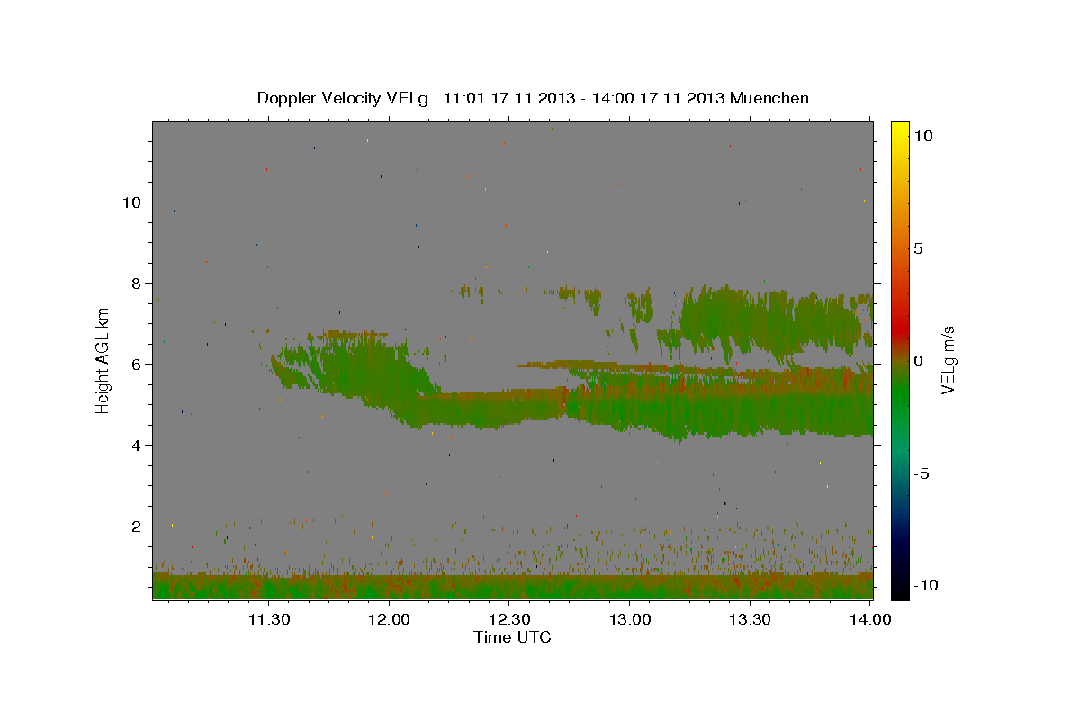Click the height axis label 2

click(x=135, y=526)
